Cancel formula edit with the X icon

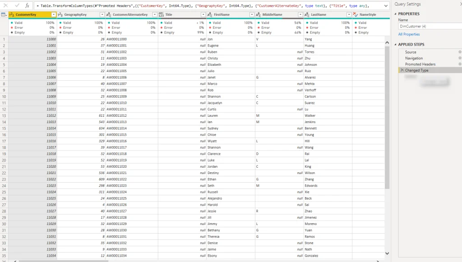pos(5,5)
